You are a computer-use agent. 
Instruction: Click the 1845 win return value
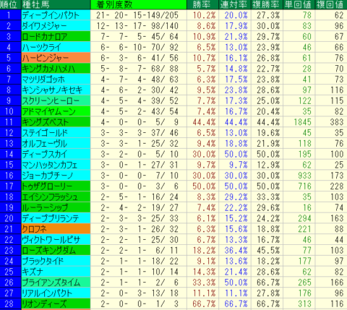click(303, 122)
